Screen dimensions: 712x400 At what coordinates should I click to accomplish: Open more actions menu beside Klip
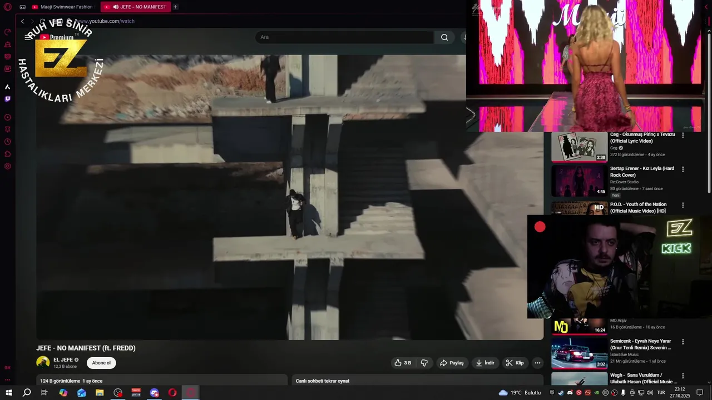[x=537, y=363]
